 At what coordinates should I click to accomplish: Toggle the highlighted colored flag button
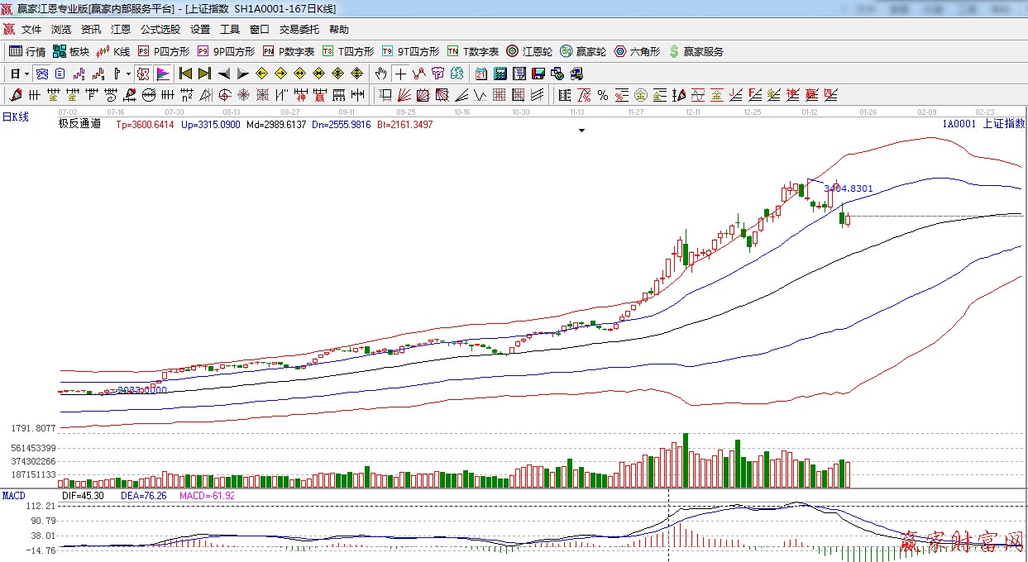click(162, 74)
